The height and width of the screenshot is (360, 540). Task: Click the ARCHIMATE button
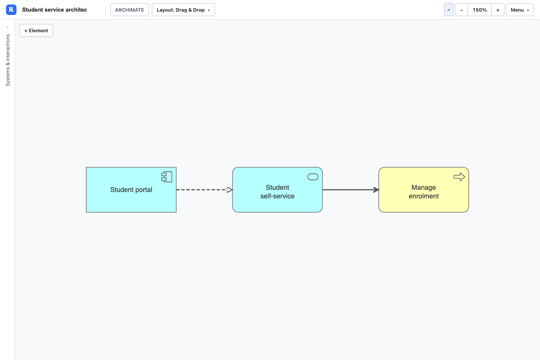click(x=129, y=10)
